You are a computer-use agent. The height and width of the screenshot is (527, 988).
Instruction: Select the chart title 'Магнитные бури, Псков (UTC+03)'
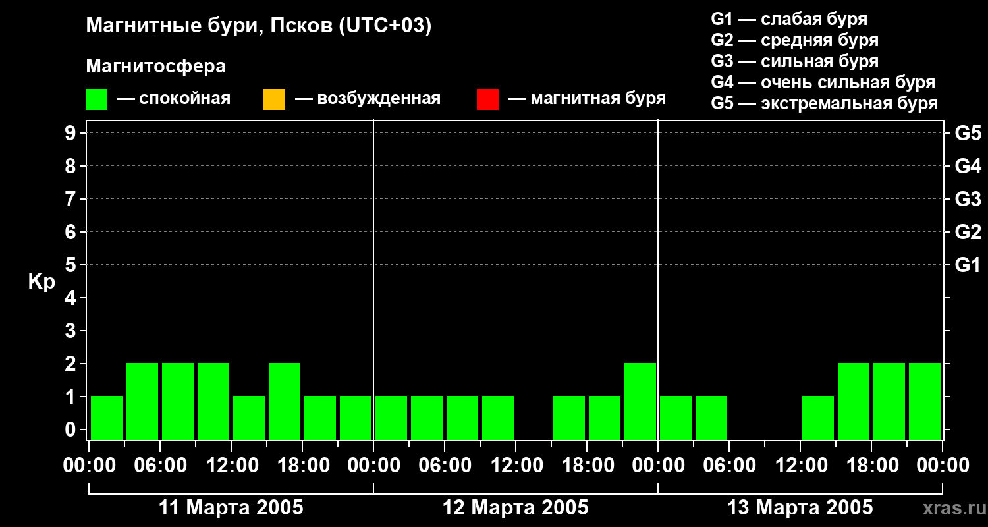tap(259, 26)
